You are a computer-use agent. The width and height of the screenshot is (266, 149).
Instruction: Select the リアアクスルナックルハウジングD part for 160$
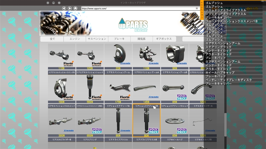tap(62, 87)
